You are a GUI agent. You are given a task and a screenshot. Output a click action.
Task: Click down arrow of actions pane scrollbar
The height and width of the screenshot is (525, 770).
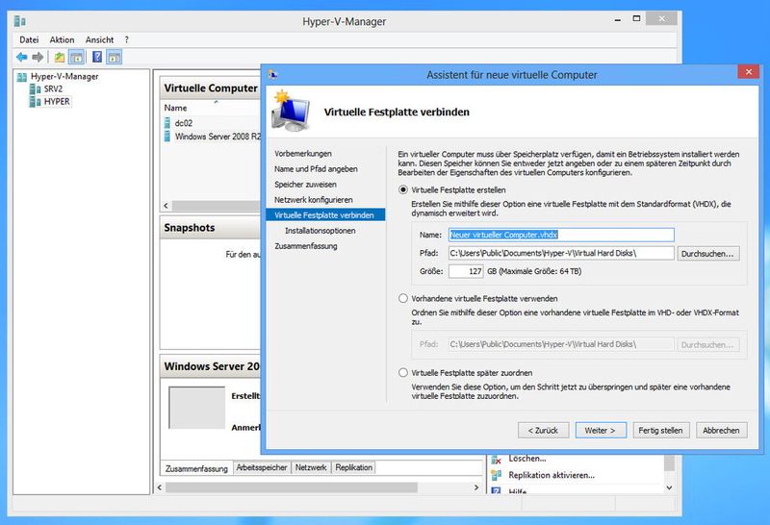tap(669, 487)
